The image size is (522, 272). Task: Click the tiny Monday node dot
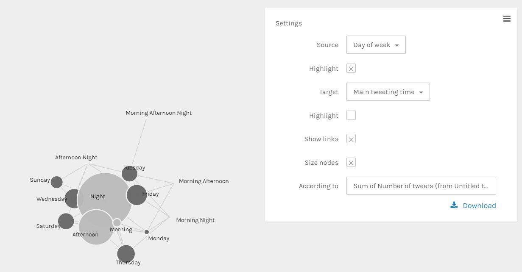147,232
